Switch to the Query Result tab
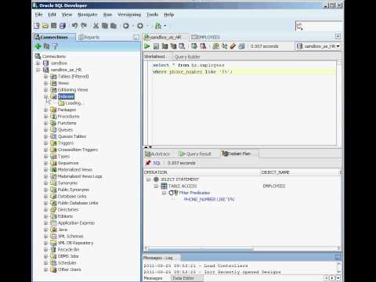 tap(196, 154)
